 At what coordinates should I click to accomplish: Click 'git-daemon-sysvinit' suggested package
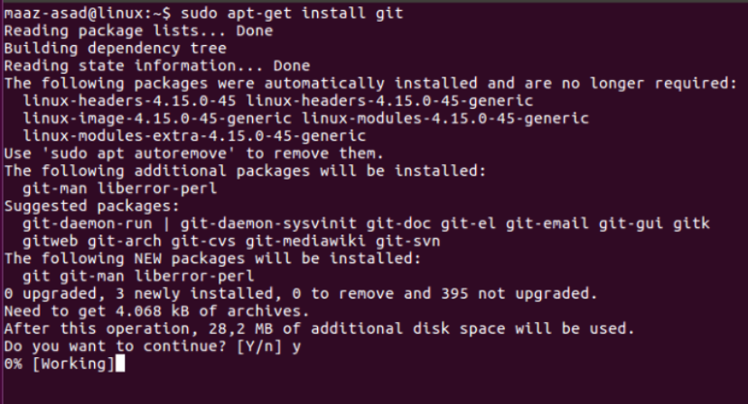point(267,222)
